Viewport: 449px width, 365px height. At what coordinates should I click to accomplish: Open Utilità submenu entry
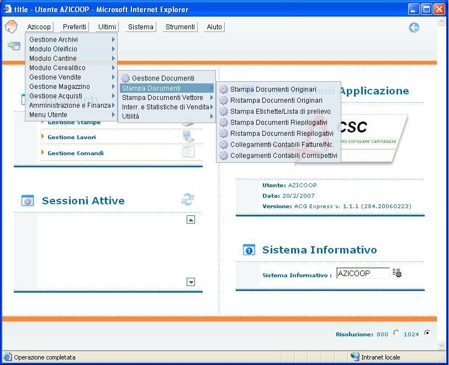pyautogui.click(x=167, y=117)
